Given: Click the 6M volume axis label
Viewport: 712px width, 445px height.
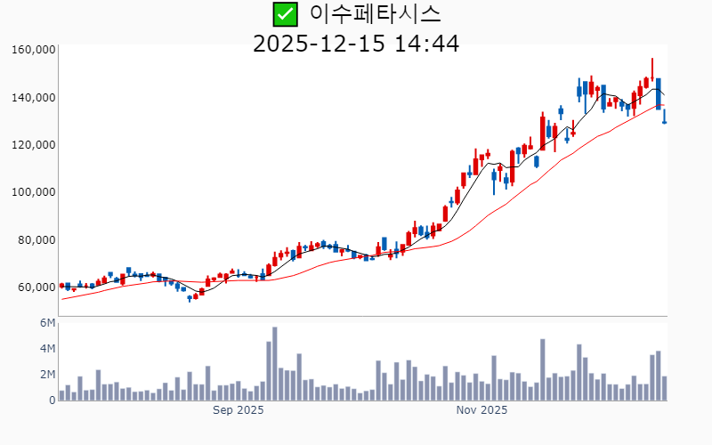Looking at the screenshot, I should [47, 322].
